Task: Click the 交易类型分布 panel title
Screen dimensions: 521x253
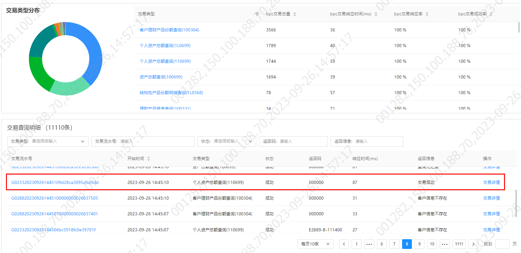Action: 23,10
